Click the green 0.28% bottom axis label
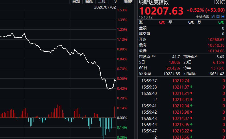Image resolution: width=226 pixels, height=139 pixels. click(122, 137)
